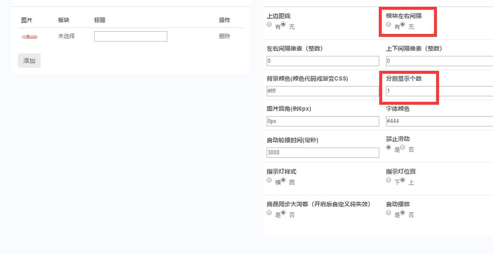Click the 未选择 板块 cell
This screenshot has height=254, width=493.
coord(66,36)
